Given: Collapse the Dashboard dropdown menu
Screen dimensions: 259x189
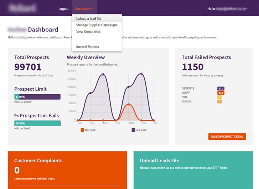Looking at the screenshot, I should point(84,9).
